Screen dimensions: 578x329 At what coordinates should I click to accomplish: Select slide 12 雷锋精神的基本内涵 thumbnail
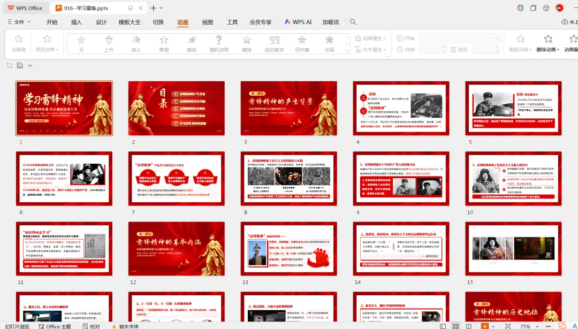[177, 249]
